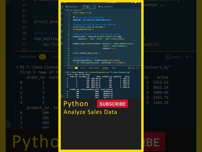Click the 'Analyze Sales Data' caption text
Viewport: 202px width, 152px height.
click(x=90, y=112)
